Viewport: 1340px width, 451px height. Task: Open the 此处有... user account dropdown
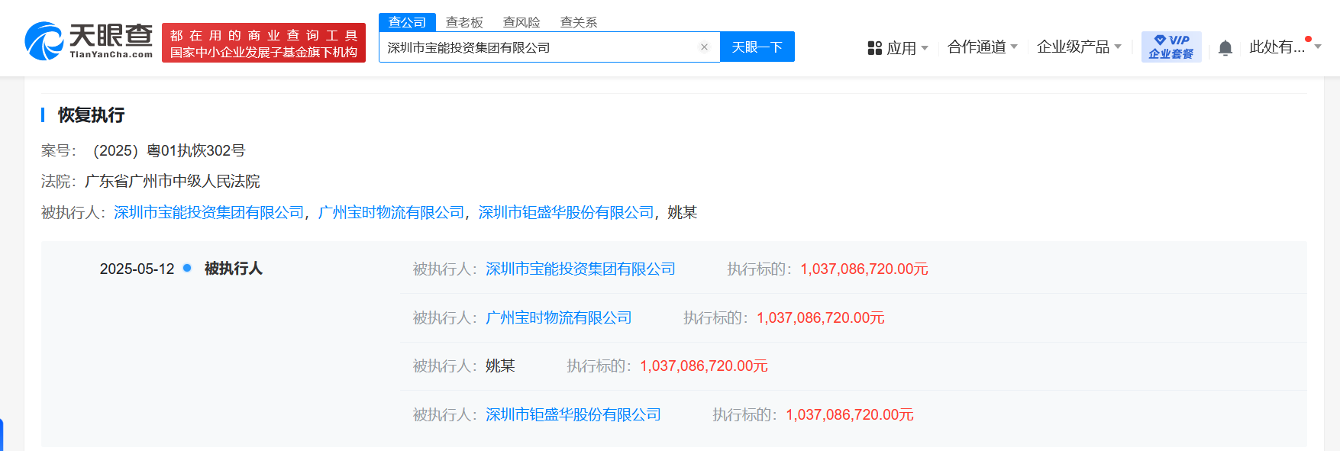pyautogui.click(x=1285, y=47)
